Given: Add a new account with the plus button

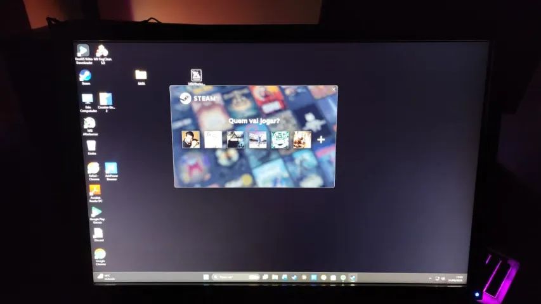Looking at the screenshot, I should click(321, 139).
